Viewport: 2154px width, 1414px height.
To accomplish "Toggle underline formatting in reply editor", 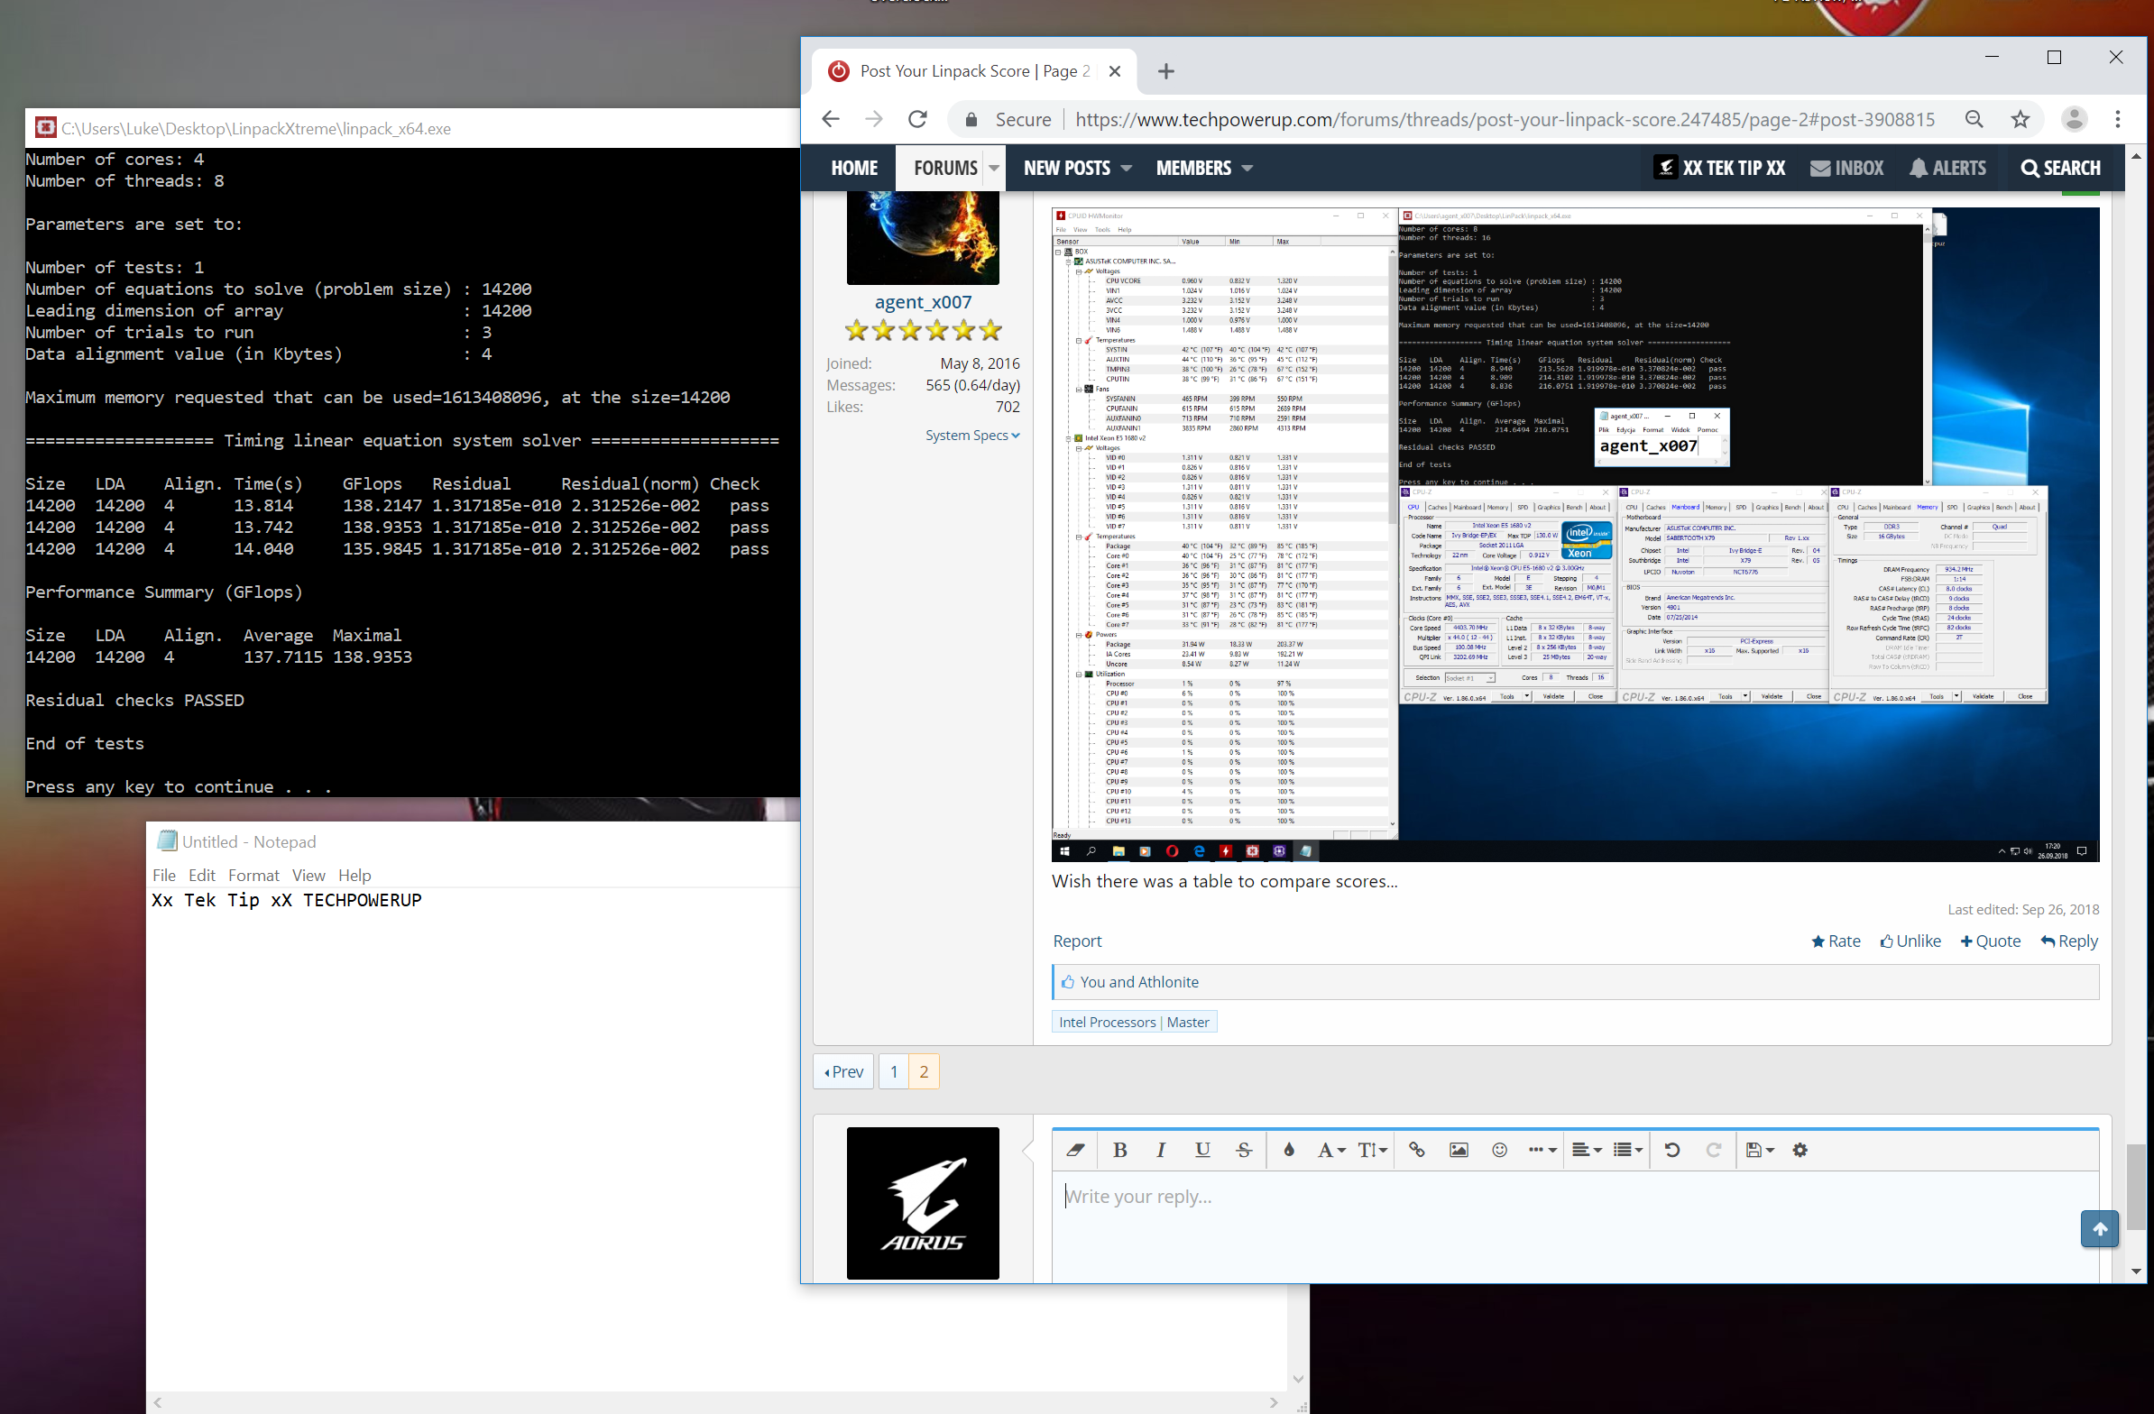I will tap(1201, 1150).
